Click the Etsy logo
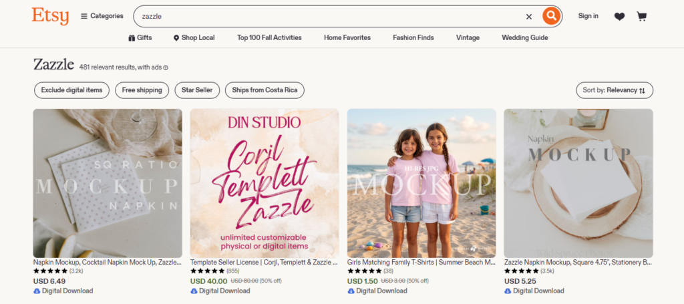The height and width of the screenshot is (304, 684). [50, 16]
